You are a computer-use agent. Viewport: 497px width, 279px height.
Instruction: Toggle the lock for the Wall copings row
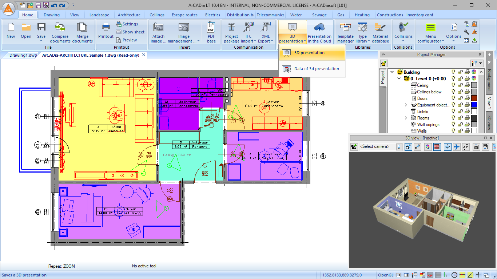tap(460, 125)
